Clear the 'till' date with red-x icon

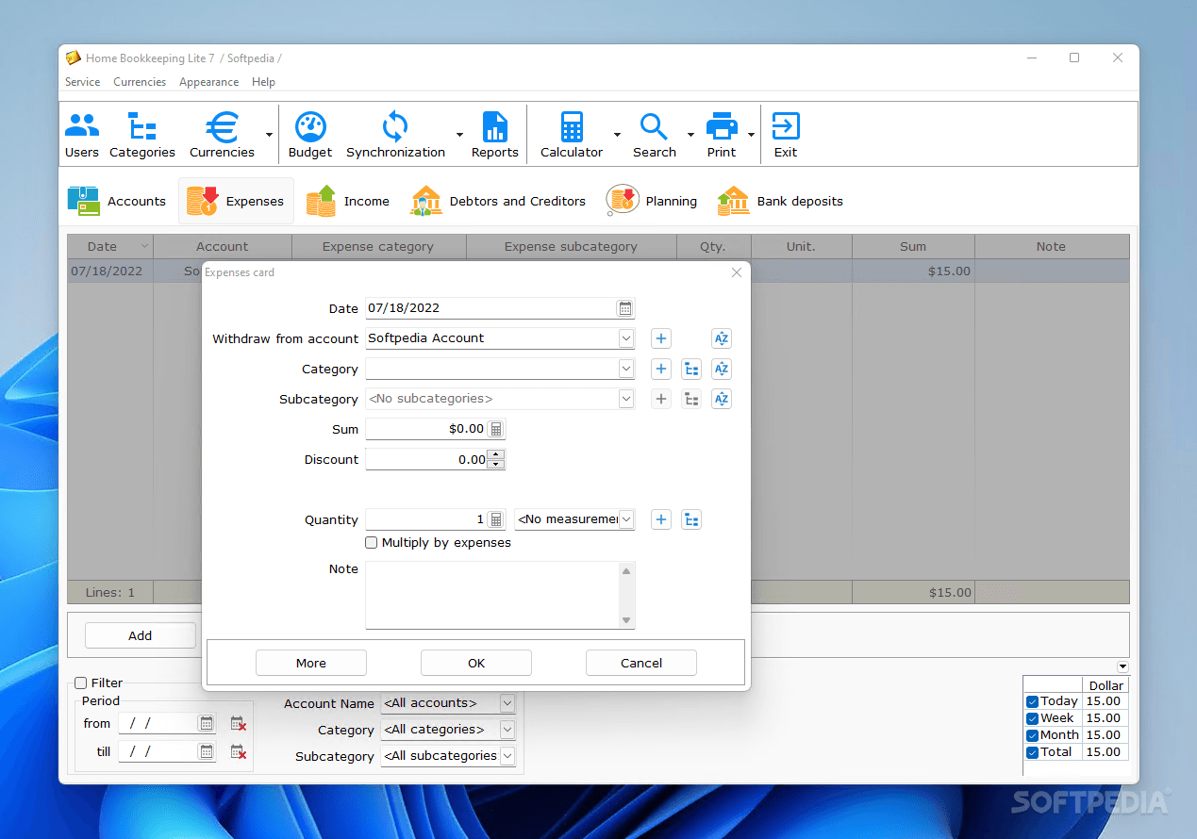[x=238, y=752]
